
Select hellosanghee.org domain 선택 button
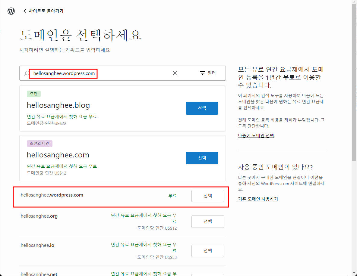(208, 222)
